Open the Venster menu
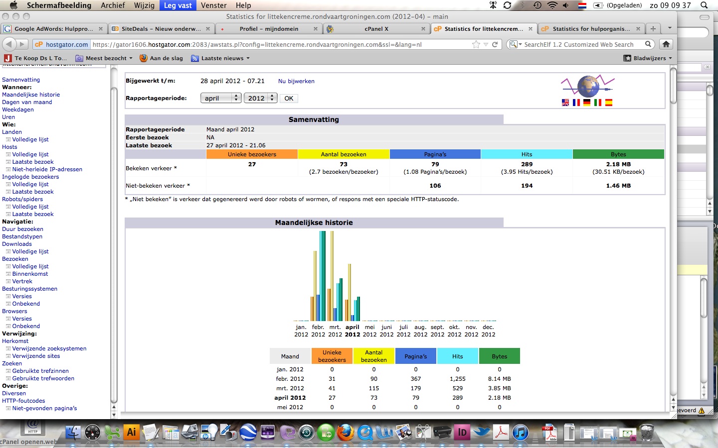Viewport: 718px width, 448px height. (213, 5)
